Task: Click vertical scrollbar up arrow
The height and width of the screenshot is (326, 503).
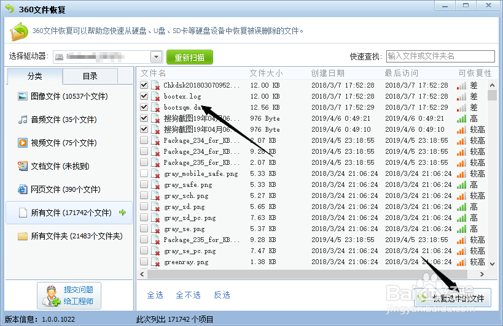Action: click(x=493, y=85)
